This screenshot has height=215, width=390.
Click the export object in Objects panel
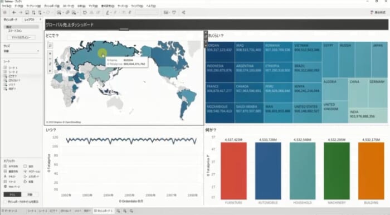click(31, 176)
